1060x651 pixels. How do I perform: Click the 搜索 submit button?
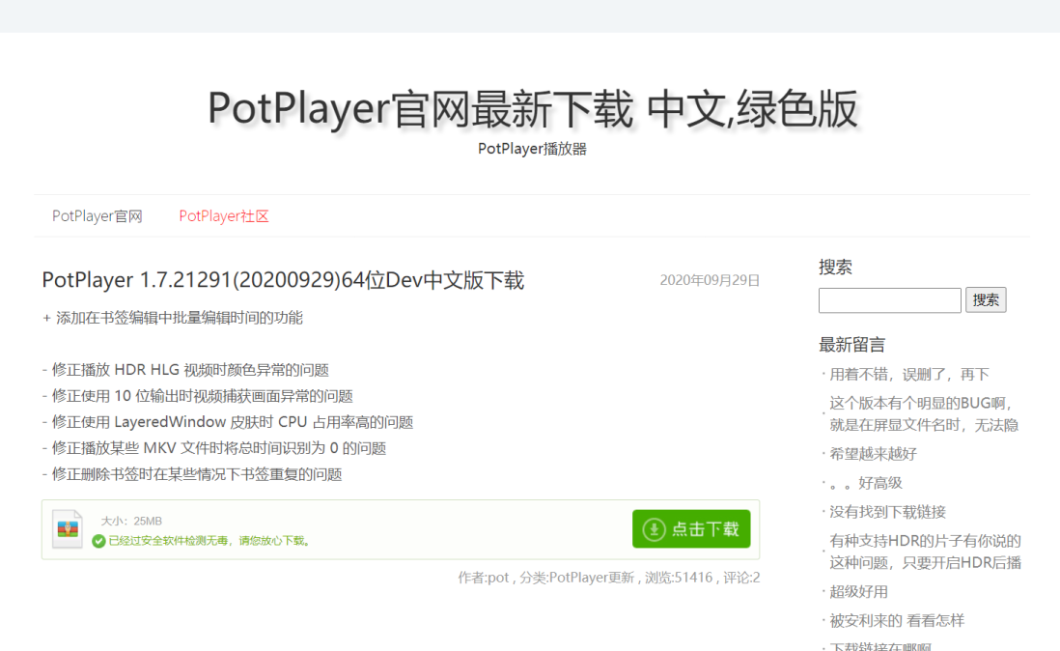click(986, 300)
